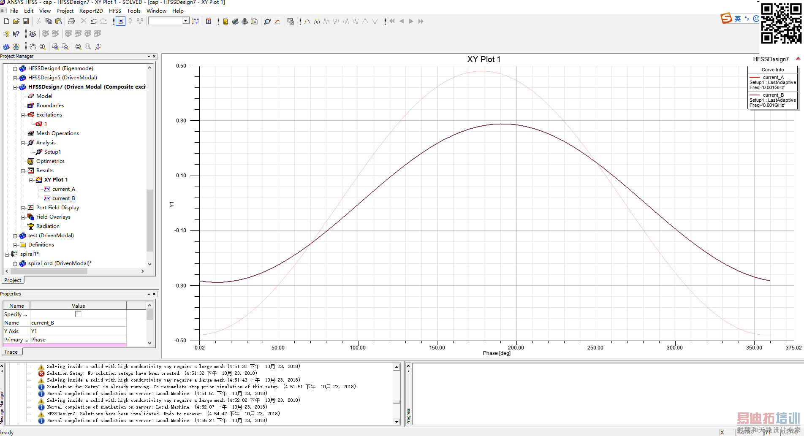Click the Open folder toolbar icon
The image size is (804, 436).
pos(16,21)
